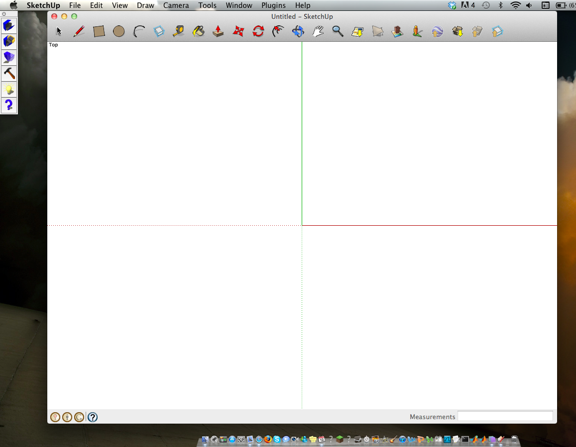Open the Window menu

[239, 5]
